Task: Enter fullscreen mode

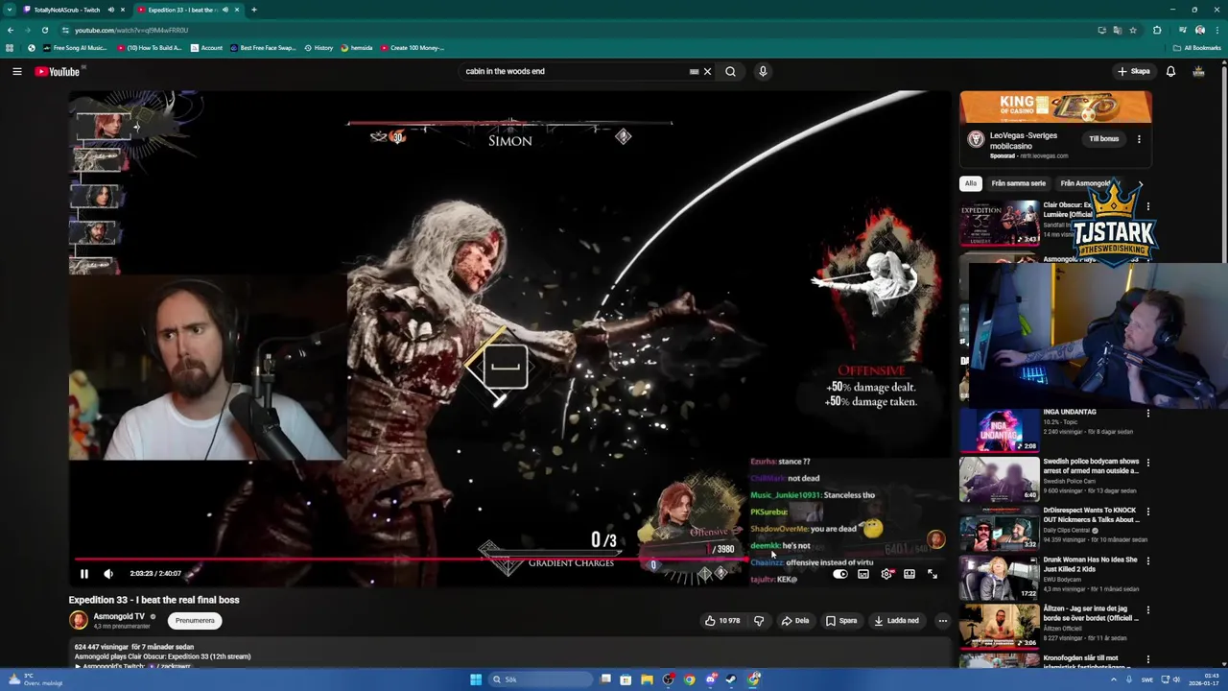Action: click(933, 574)
